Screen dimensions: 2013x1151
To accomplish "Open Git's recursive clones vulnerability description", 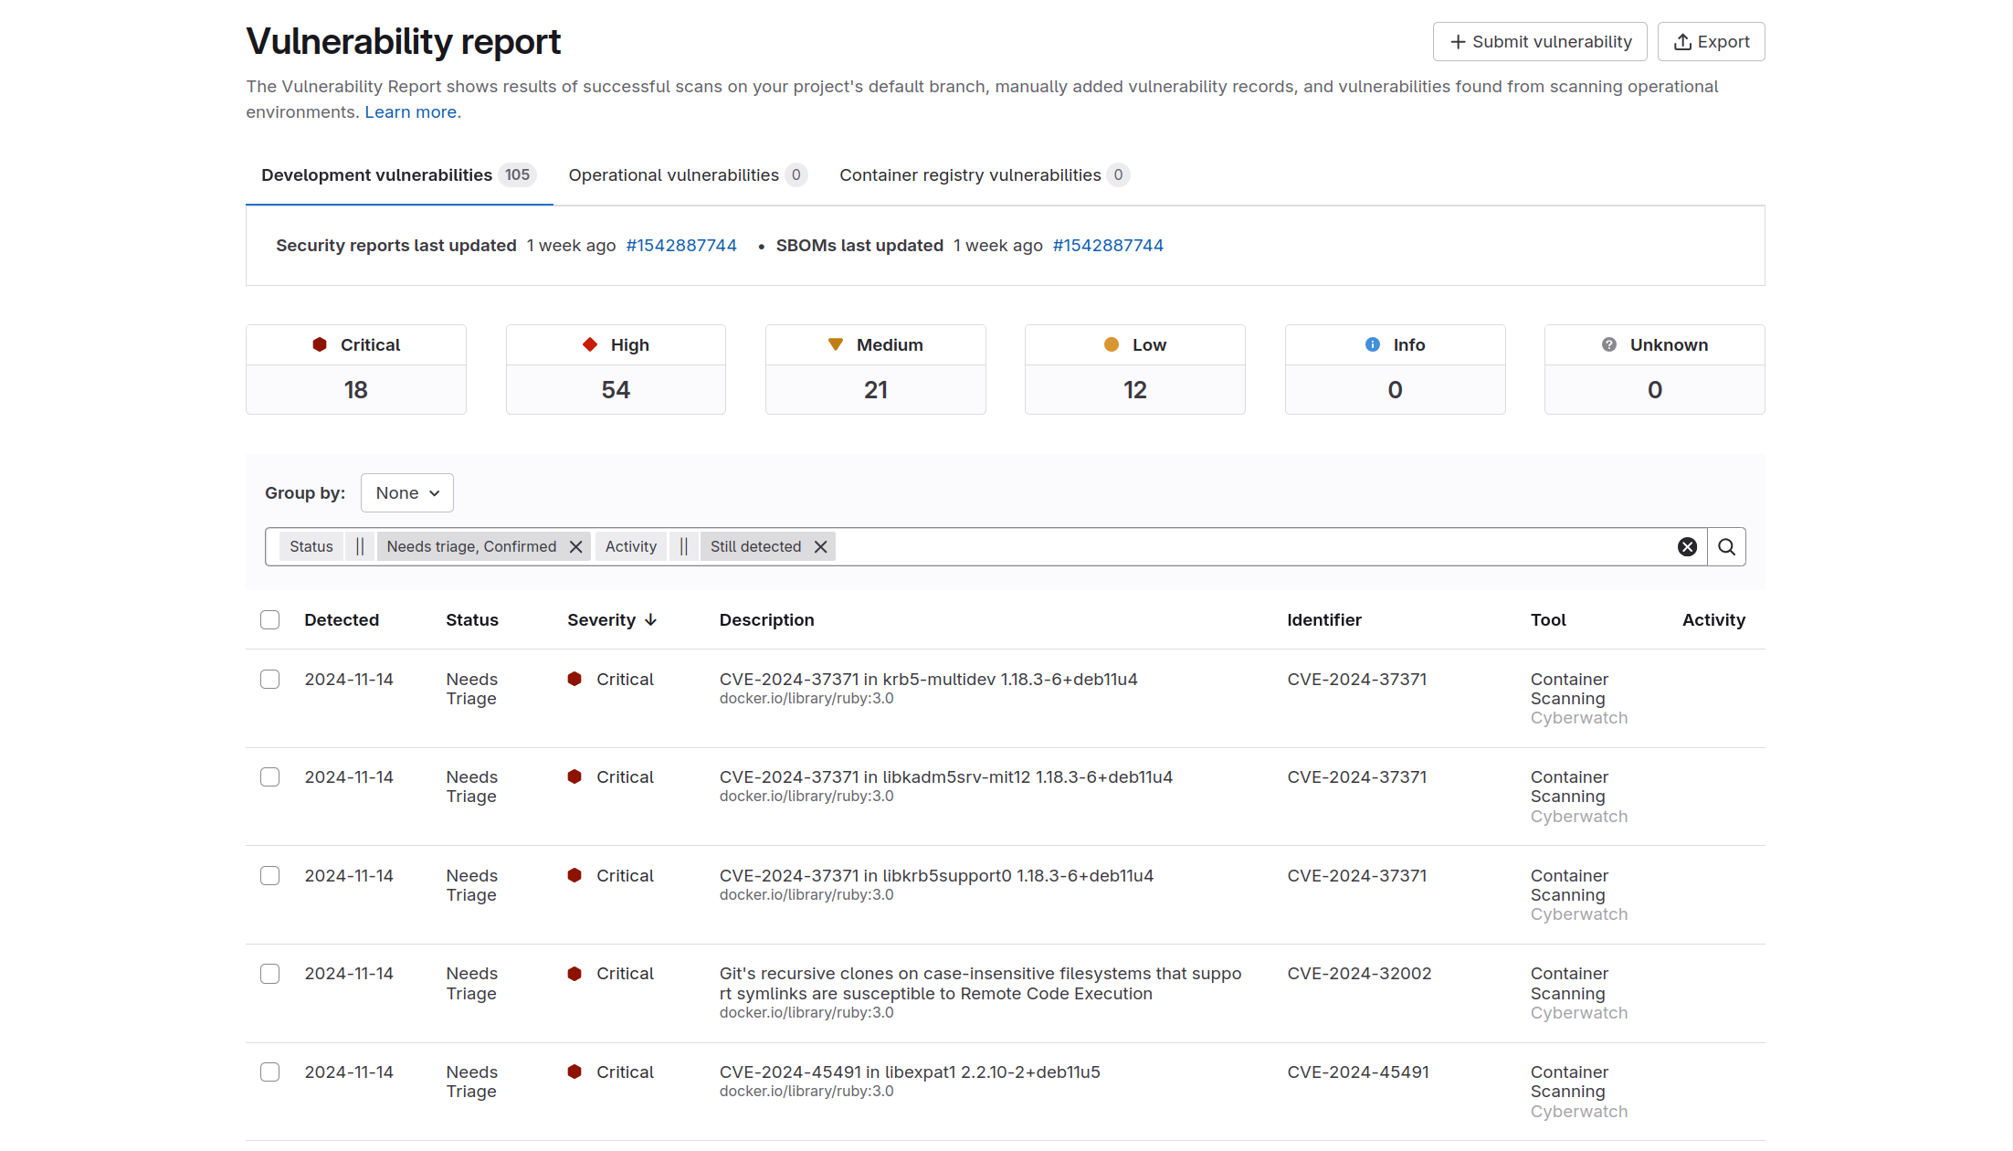I will pyautogui.click(x=980, y=984).
